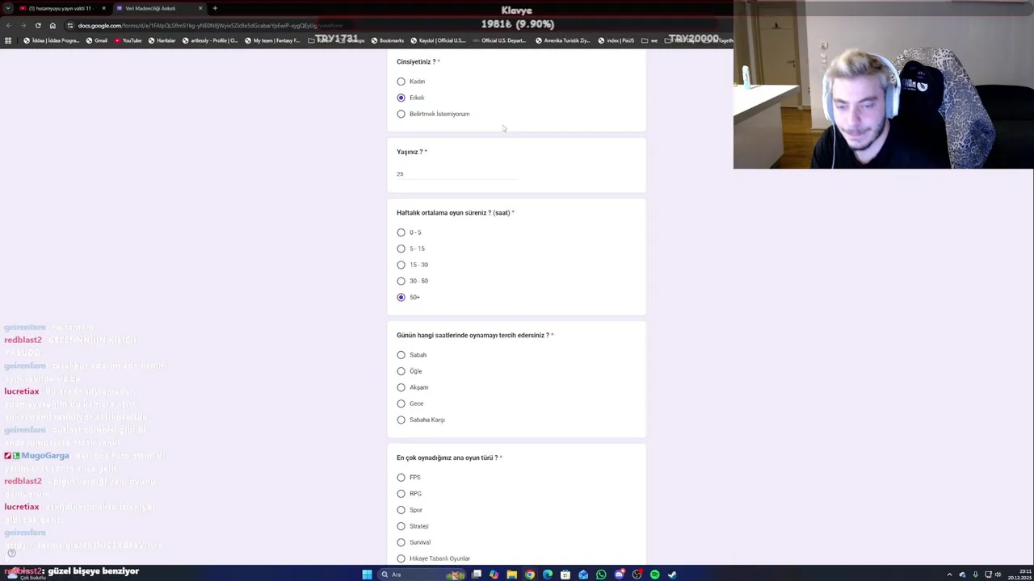Select Survival as main game genre
This screenshot has height=581, width=1034.
coord(401,542)
